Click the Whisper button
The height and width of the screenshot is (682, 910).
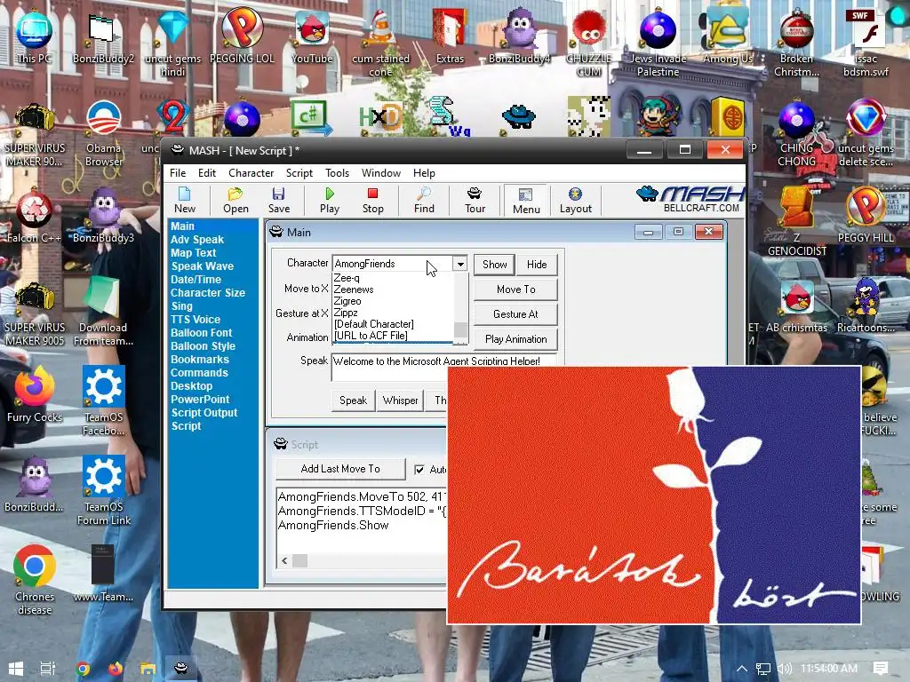[401, 400]
